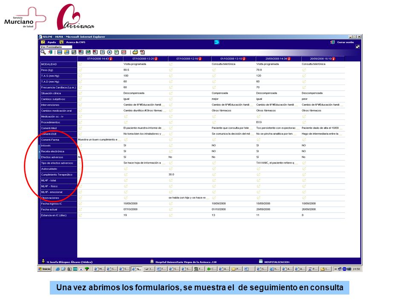Select the Efectos adversos row label

pos(58,157)
